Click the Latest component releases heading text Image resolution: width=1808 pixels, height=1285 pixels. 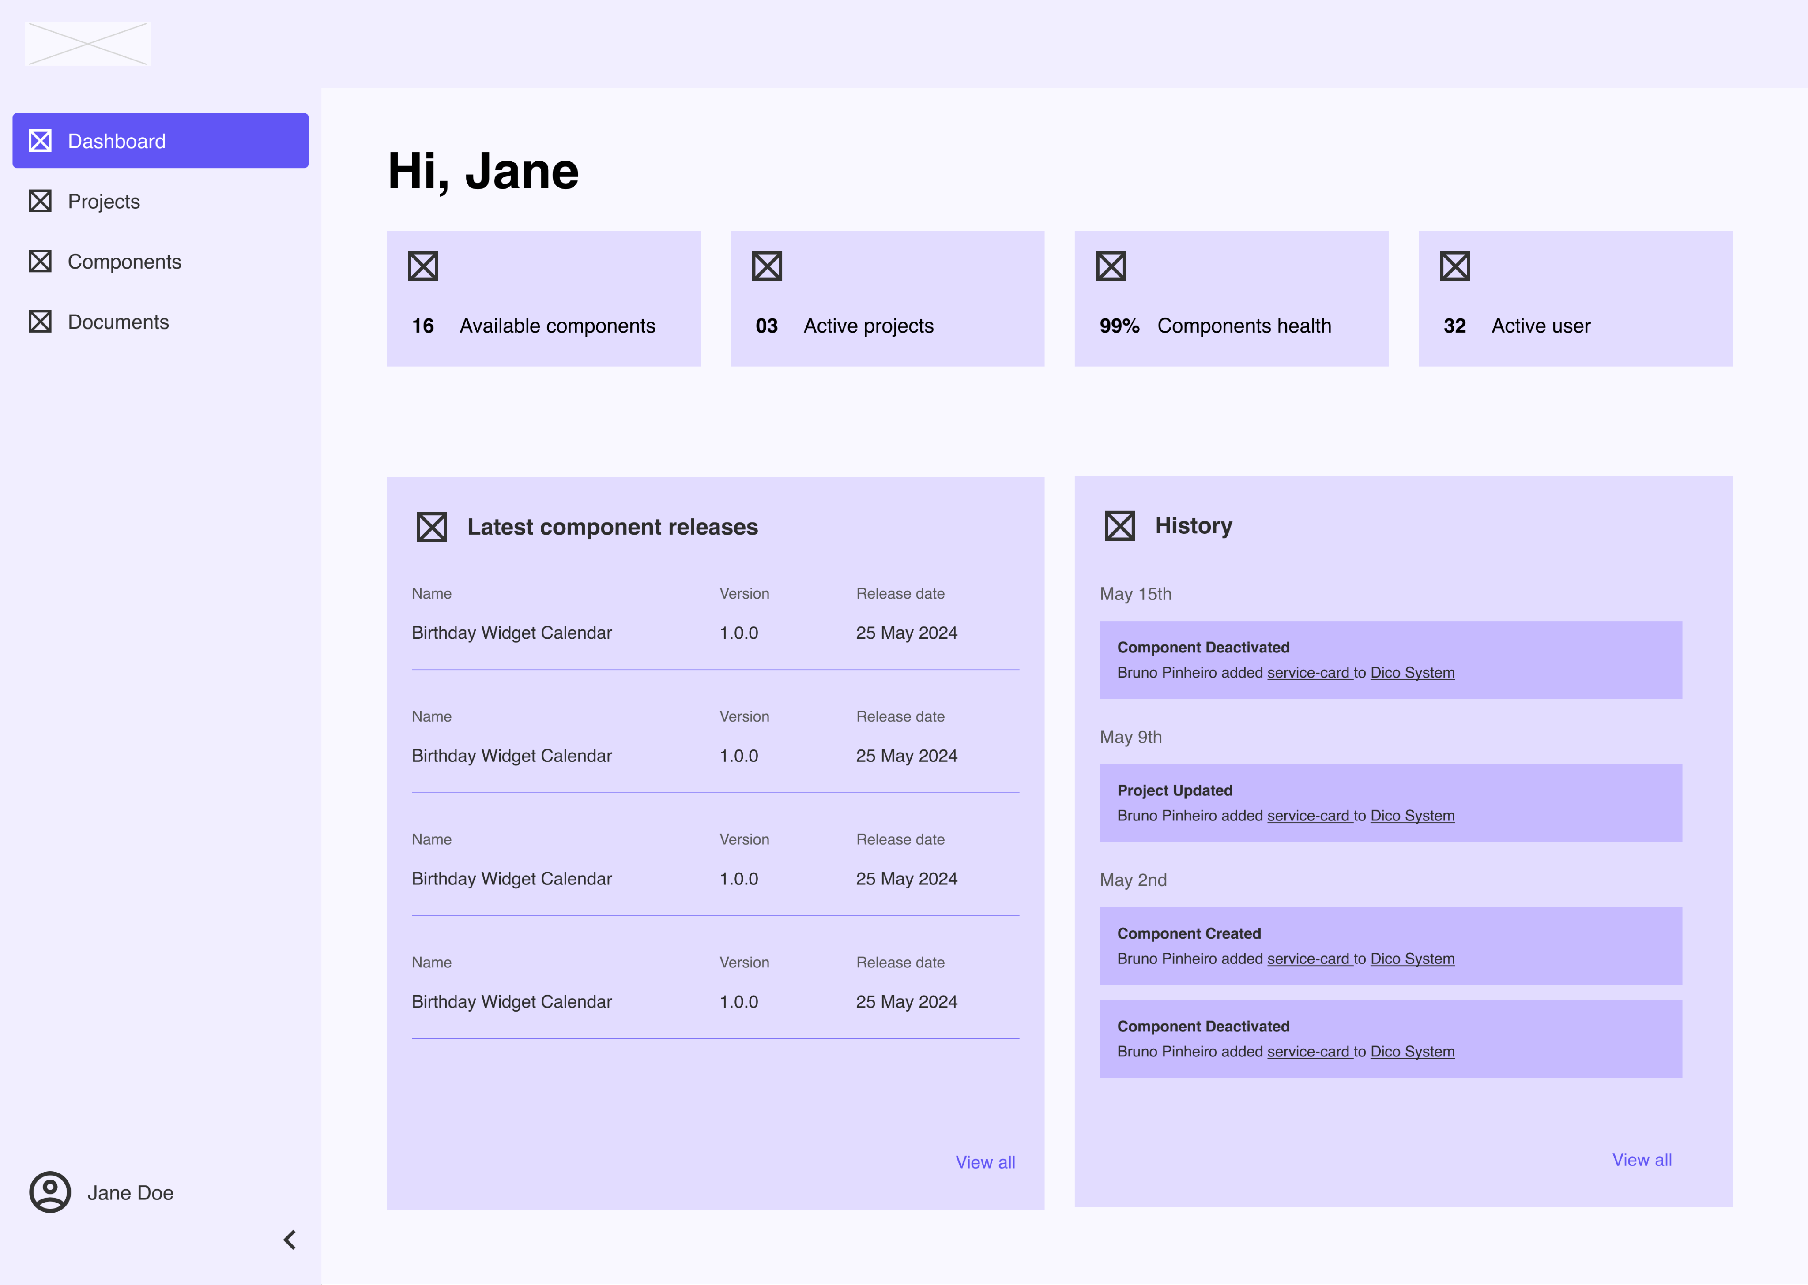coord(612,527)
